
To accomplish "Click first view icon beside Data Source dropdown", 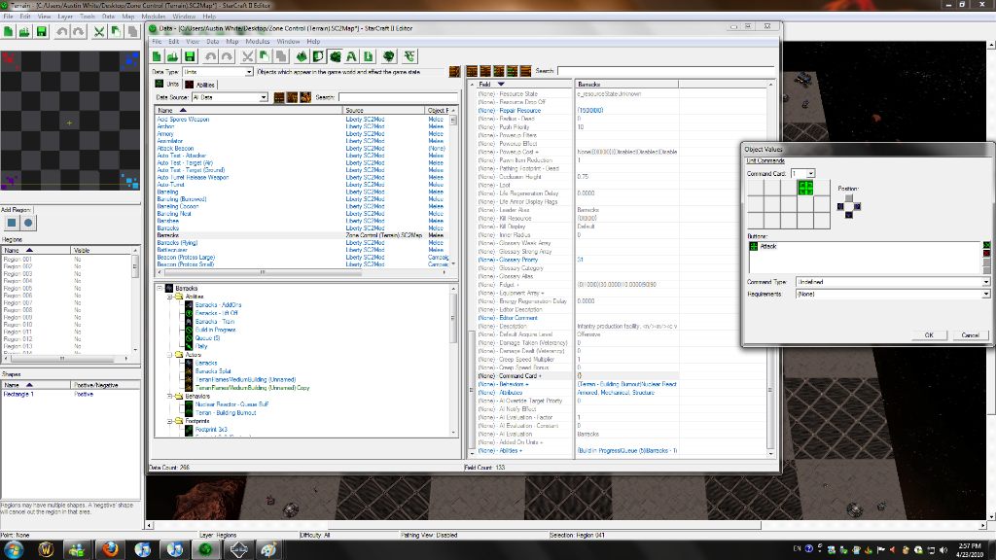I will click(279, 97).
